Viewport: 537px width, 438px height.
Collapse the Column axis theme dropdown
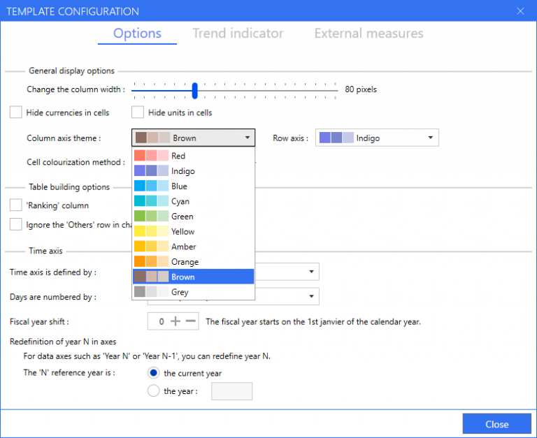click(194, 138)
